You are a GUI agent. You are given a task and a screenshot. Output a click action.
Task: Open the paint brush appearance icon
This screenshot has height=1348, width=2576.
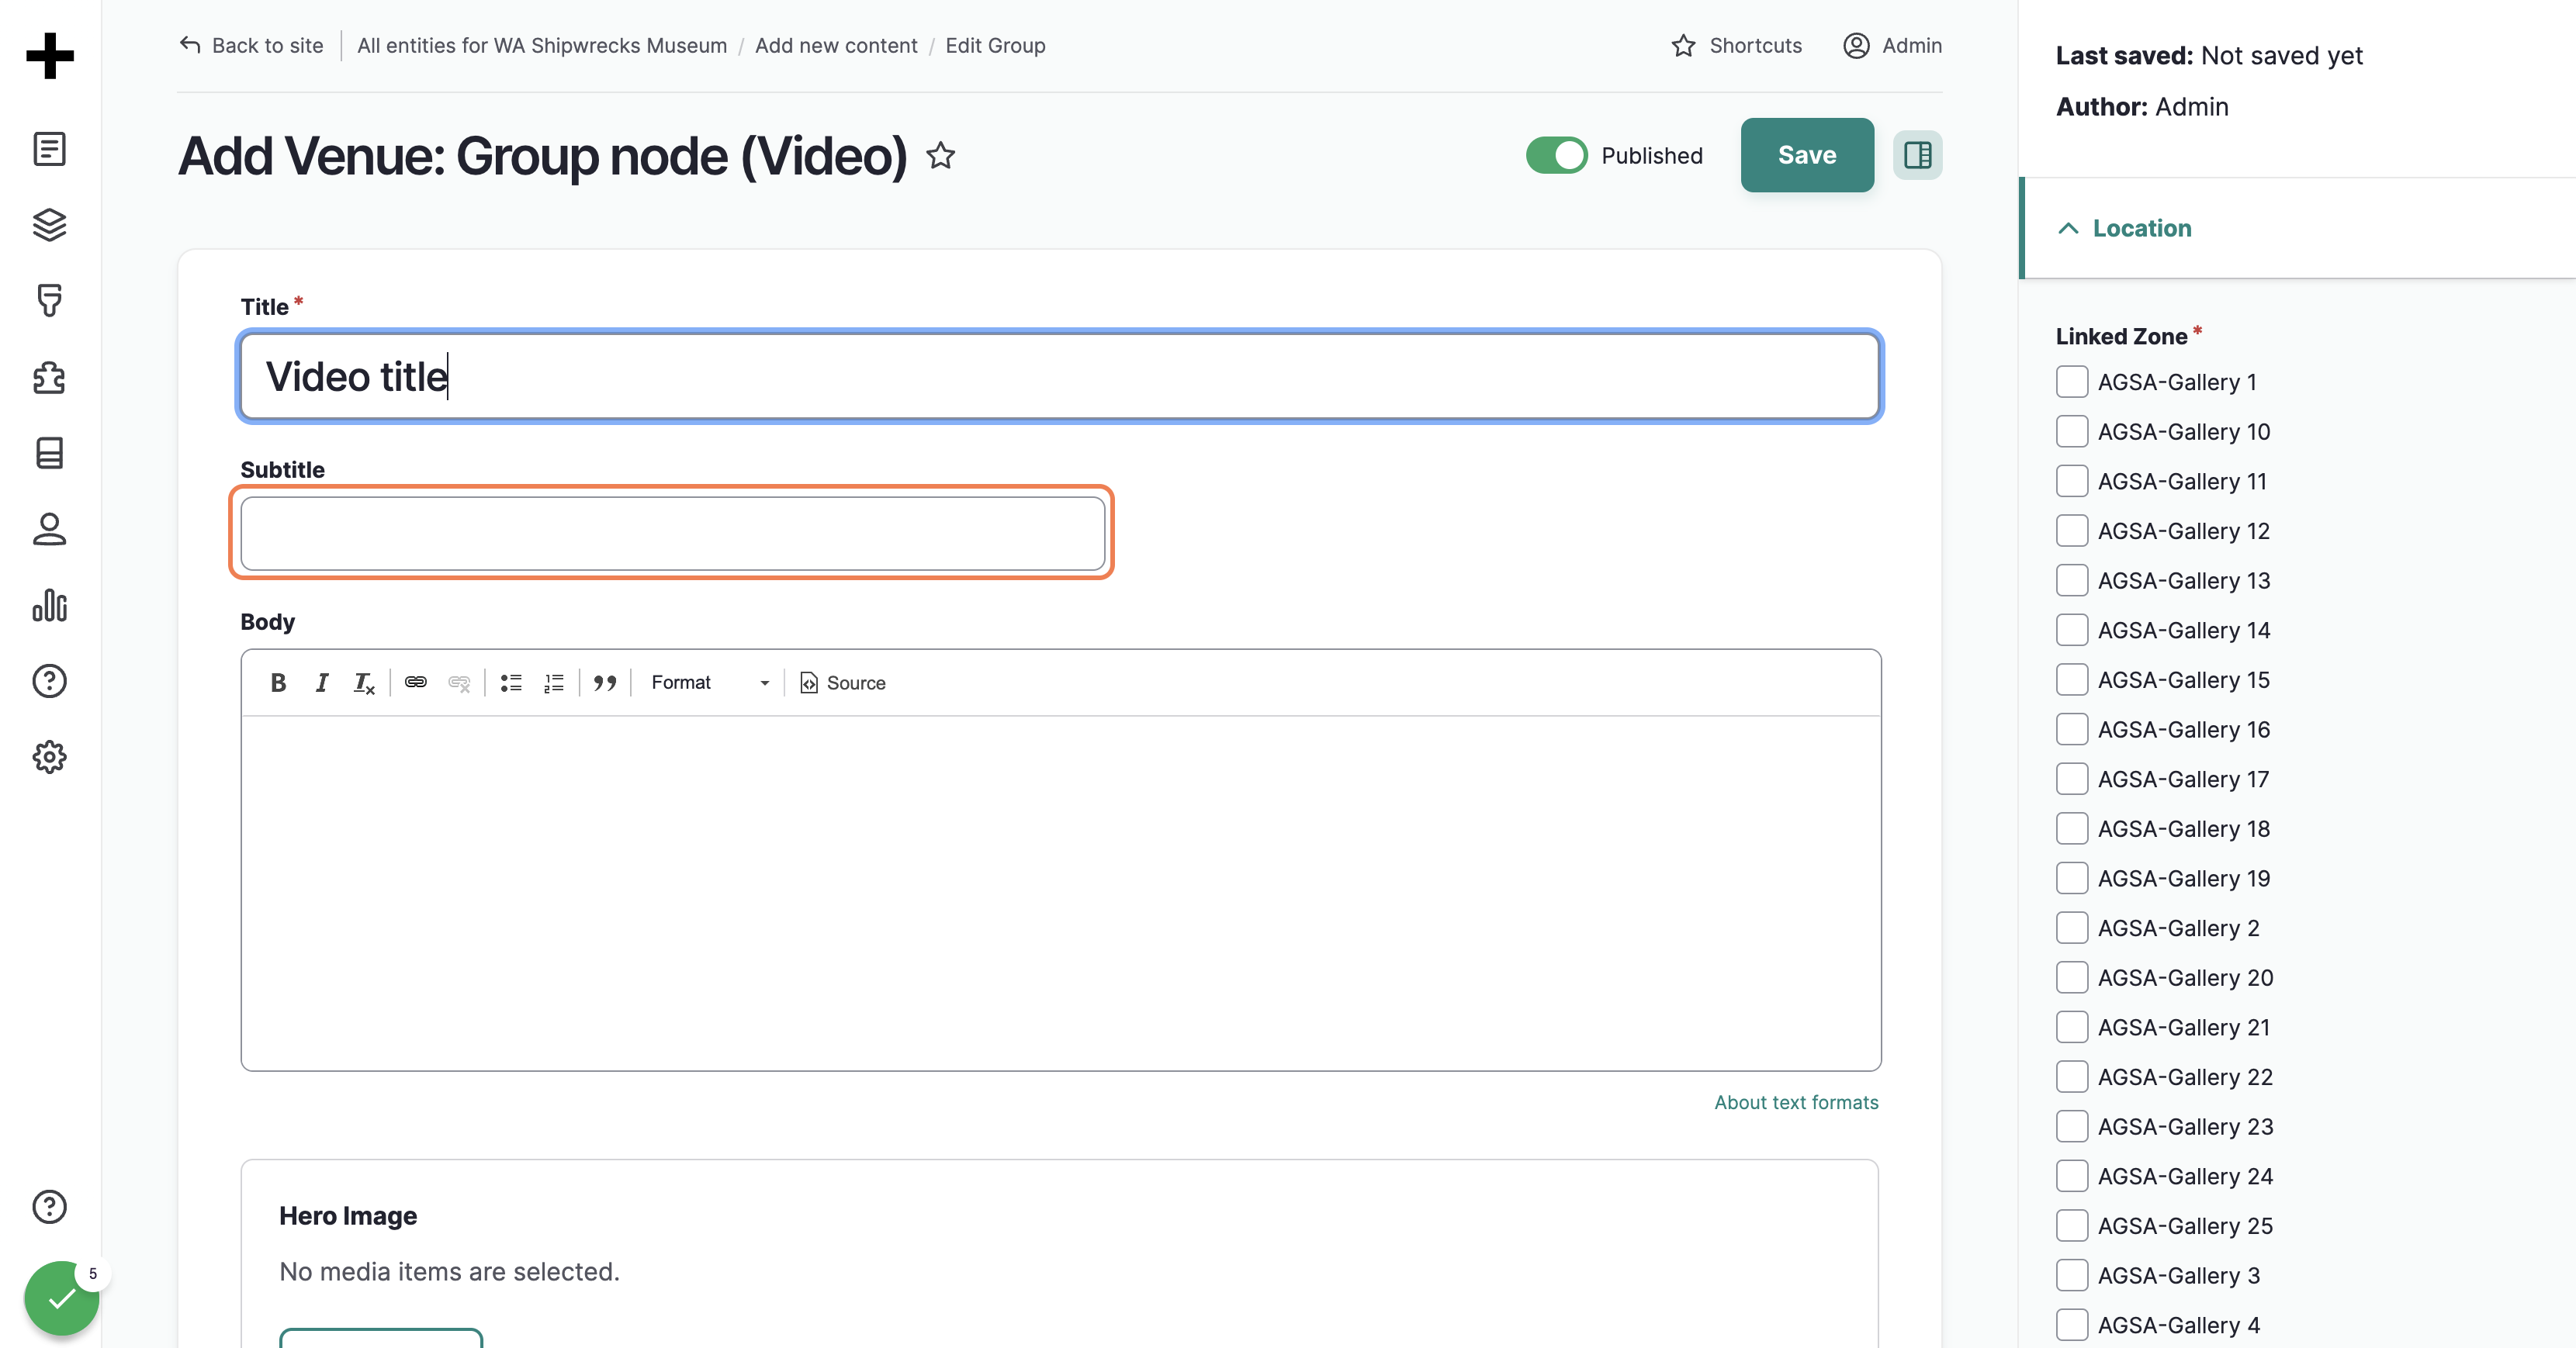pos(50,301)
